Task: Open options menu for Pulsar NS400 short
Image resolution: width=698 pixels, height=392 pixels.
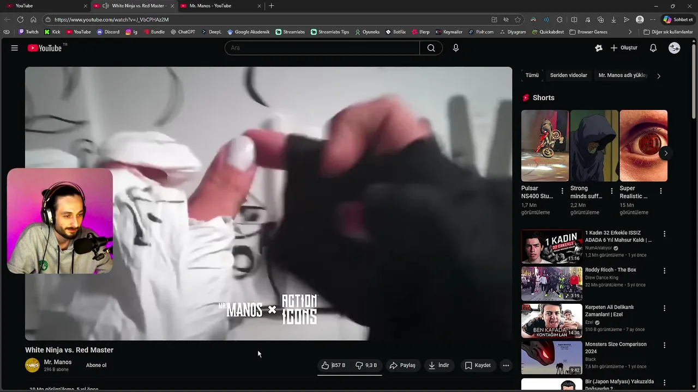Action: point(562,191)
